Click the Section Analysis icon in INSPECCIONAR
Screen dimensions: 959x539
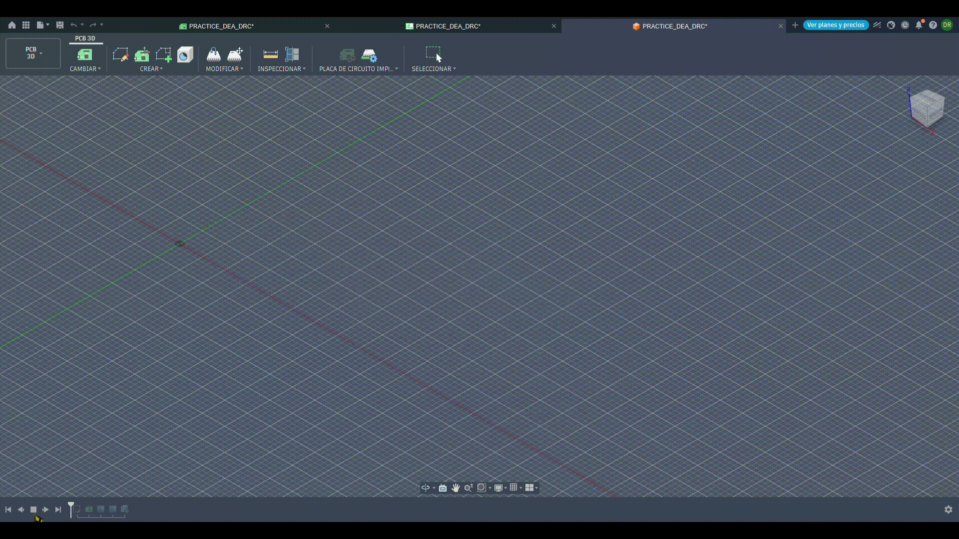pos(292,54)
